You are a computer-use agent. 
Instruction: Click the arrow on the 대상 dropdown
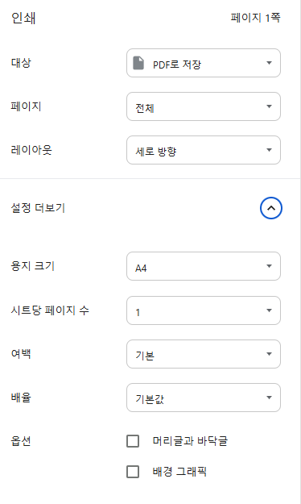[x=270, y=63]
